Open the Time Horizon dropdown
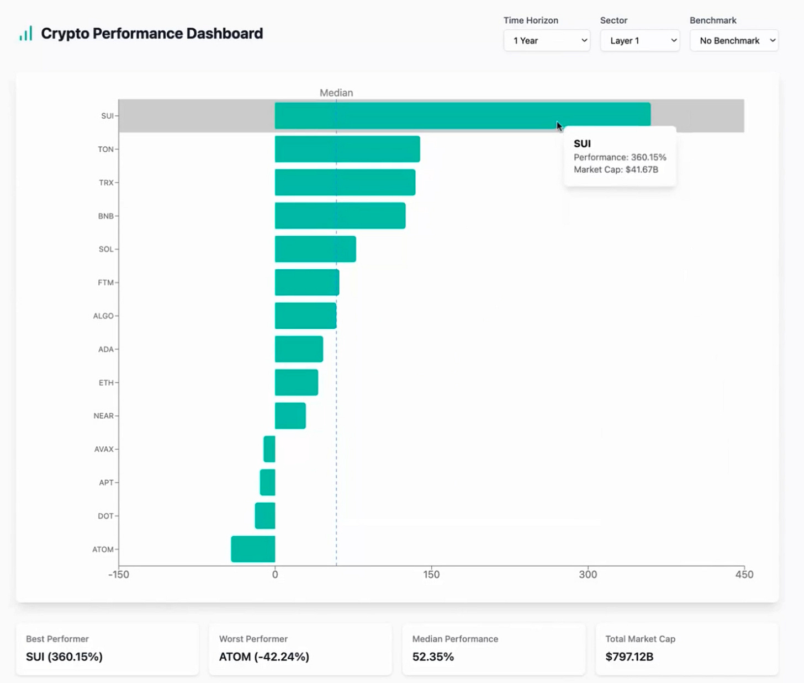The image size is (804, 683). pyautogui.click(x=547, y=41)
